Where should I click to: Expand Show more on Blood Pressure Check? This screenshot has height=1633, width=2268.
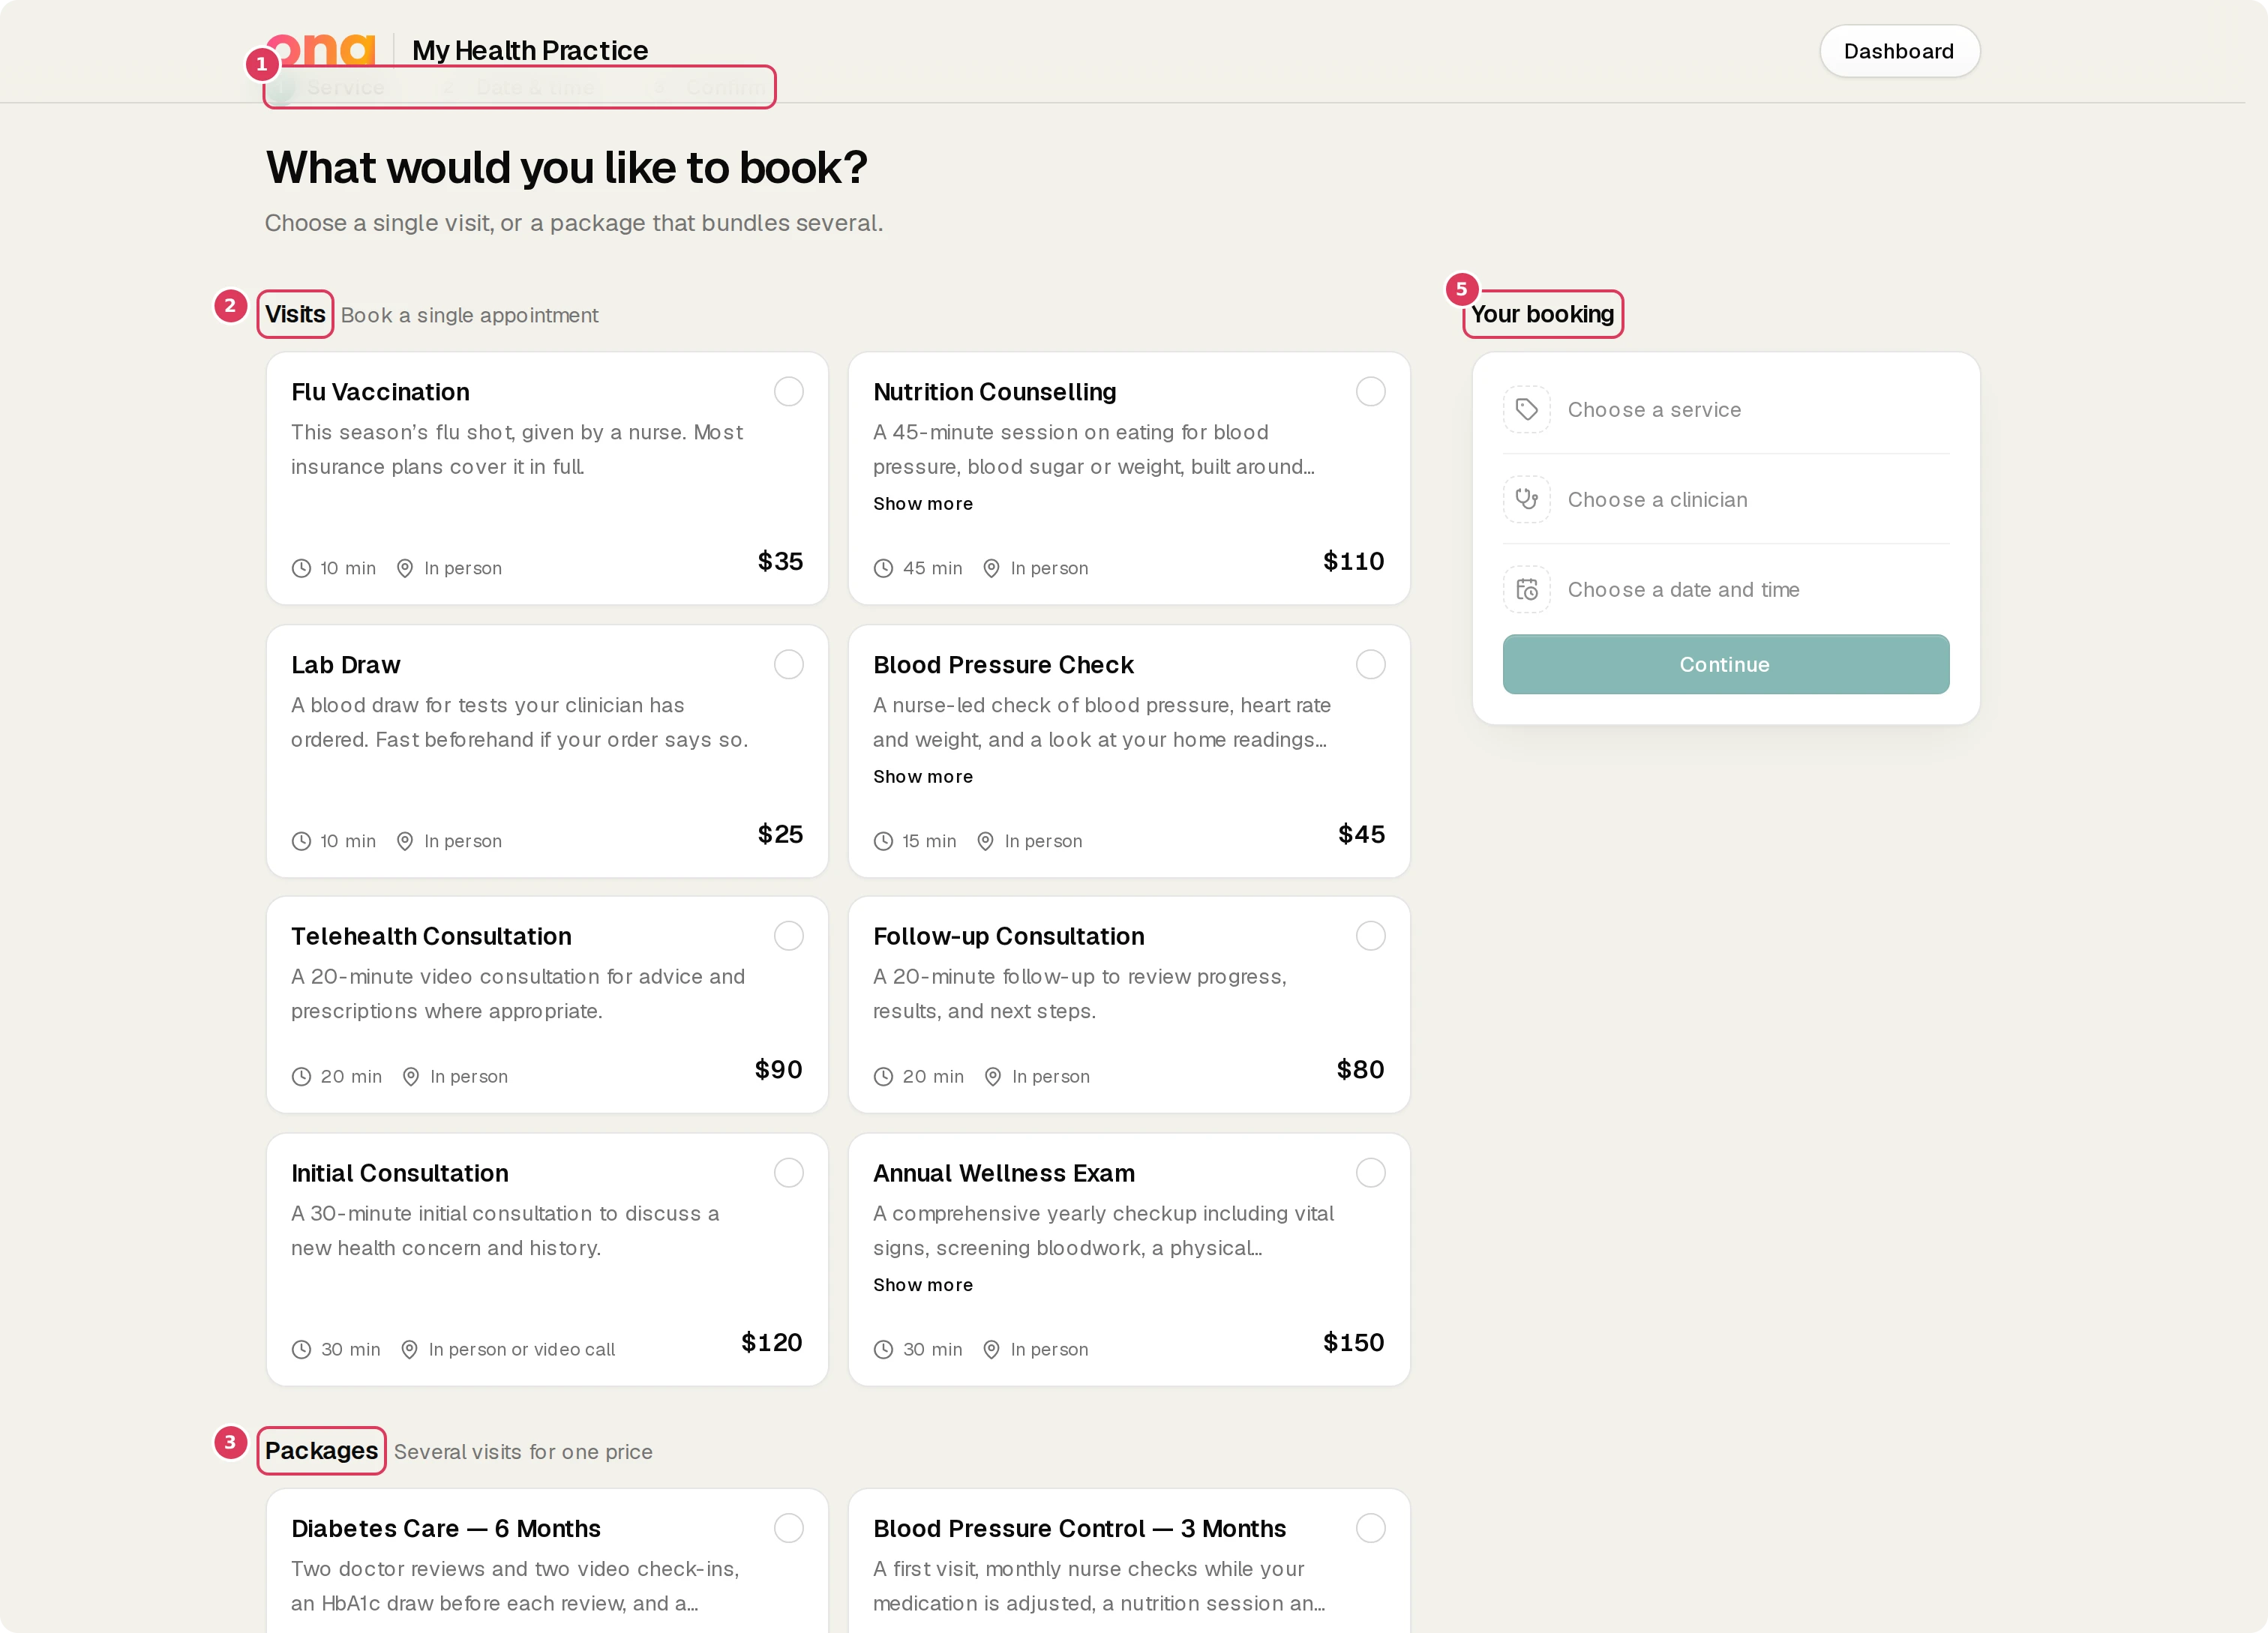pos(922,777)
